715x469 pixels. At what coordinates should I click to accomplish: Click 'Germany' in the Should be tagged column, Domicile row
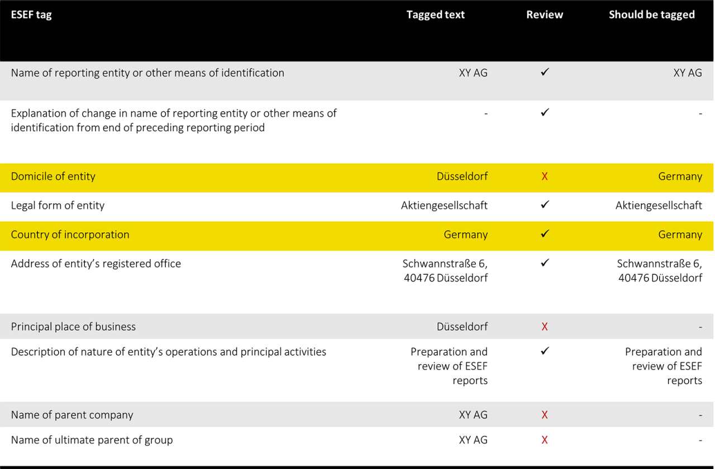pyautogui.click(x=680, y=176)
